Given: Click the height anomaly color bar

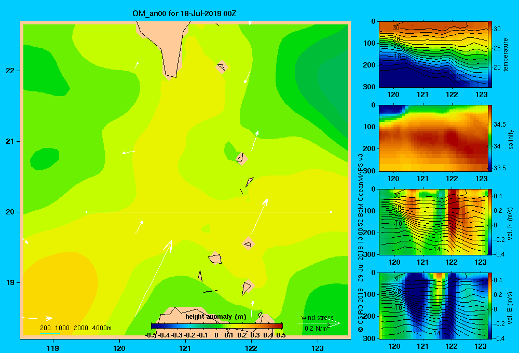Looking at the screenshot, I should click(x=217, y=326).
